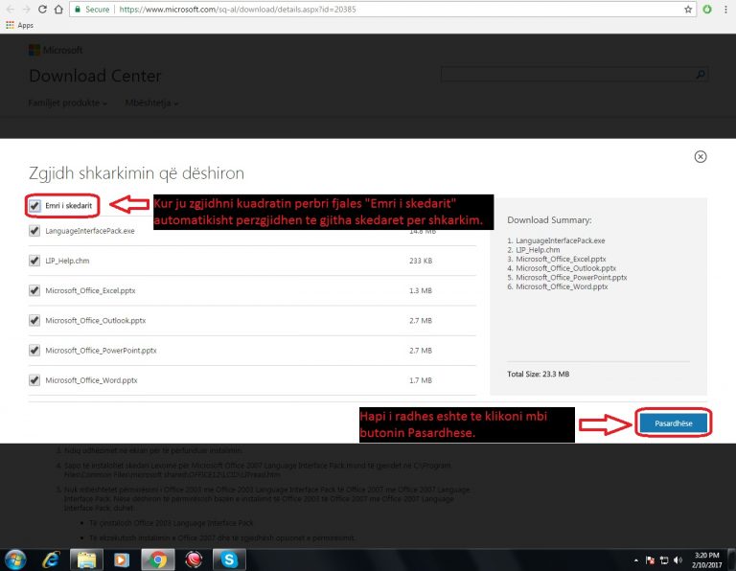This screenshot has height=571, width=736.
Task: Open File Explorer from taskbar
Action: pos(86,560)
